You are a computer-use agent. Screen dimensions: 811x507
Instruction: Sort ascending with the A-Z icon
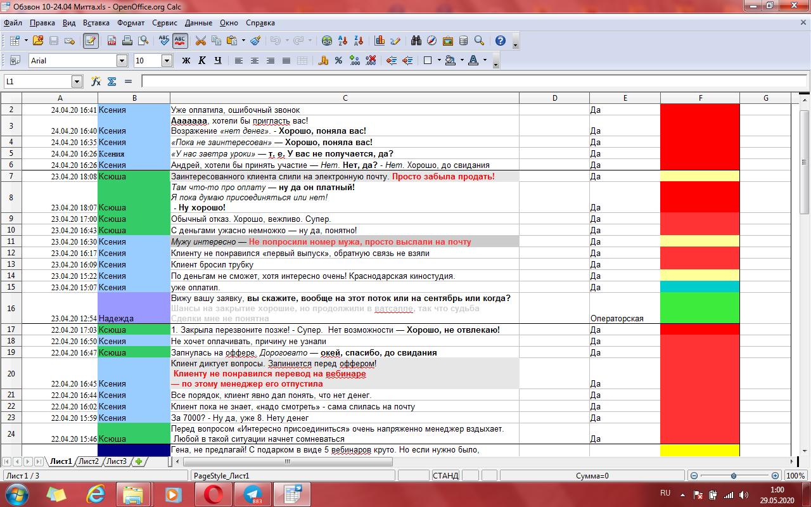tap(343, 41)
